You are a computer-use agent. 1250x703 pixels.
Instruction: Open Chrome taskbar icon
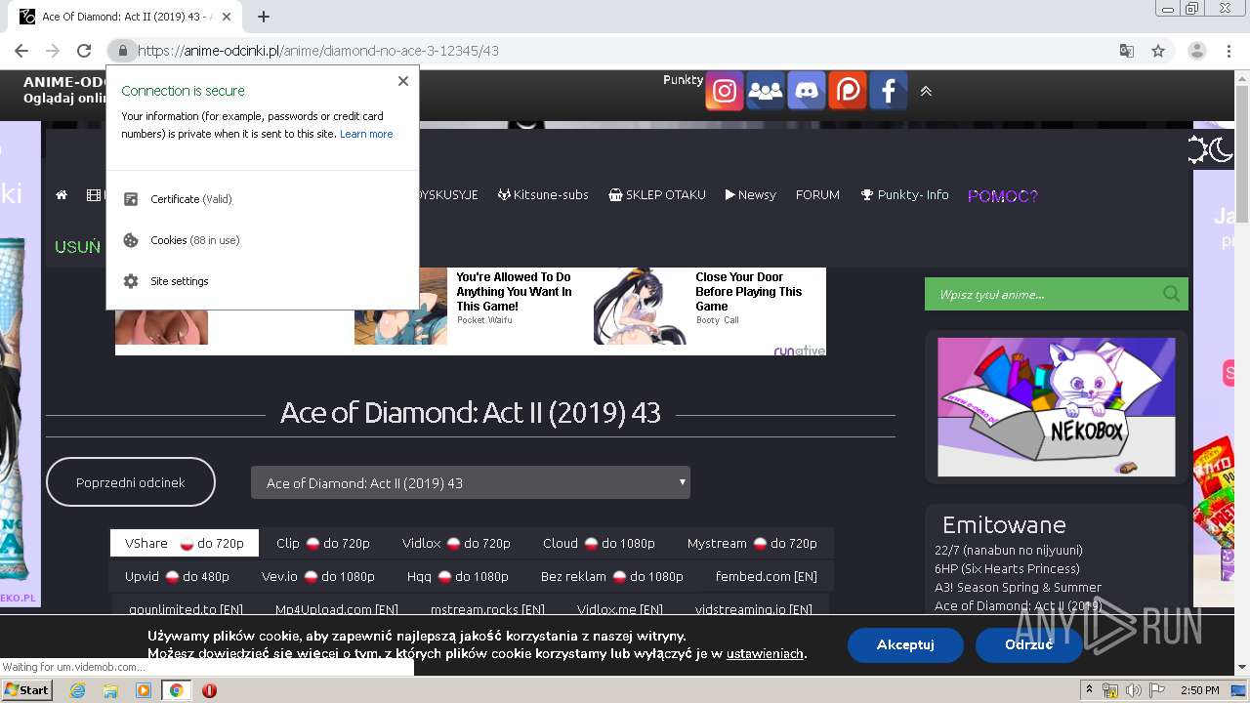pos(176,690)
